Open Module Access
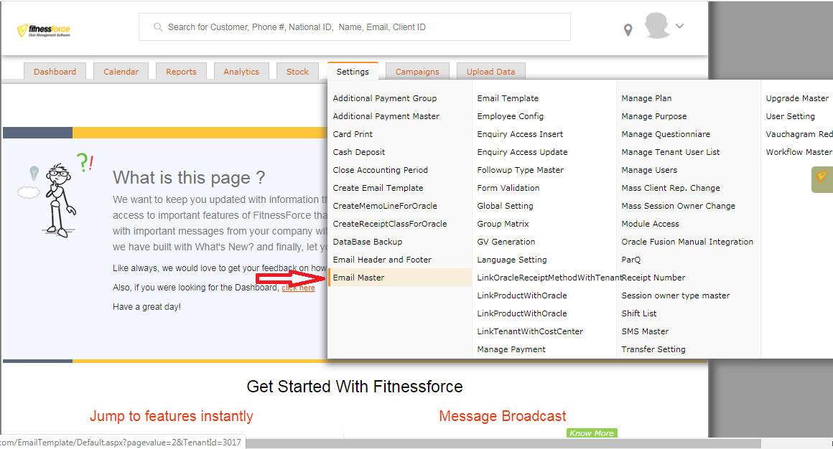This screenshot has width=833, height=449. (x=651, y=224)
